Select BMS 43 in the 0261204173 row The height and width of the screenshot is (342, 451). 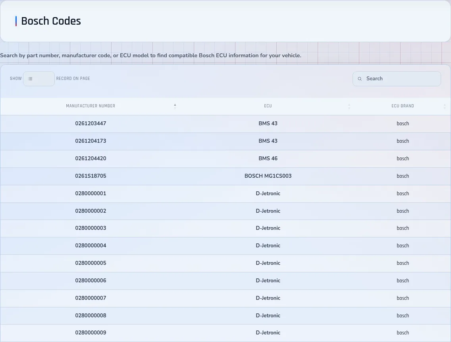pyautogui.click(x=268, y=141)
